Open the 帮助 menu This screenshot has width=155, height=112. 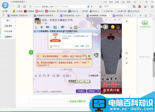click(129, 2)
